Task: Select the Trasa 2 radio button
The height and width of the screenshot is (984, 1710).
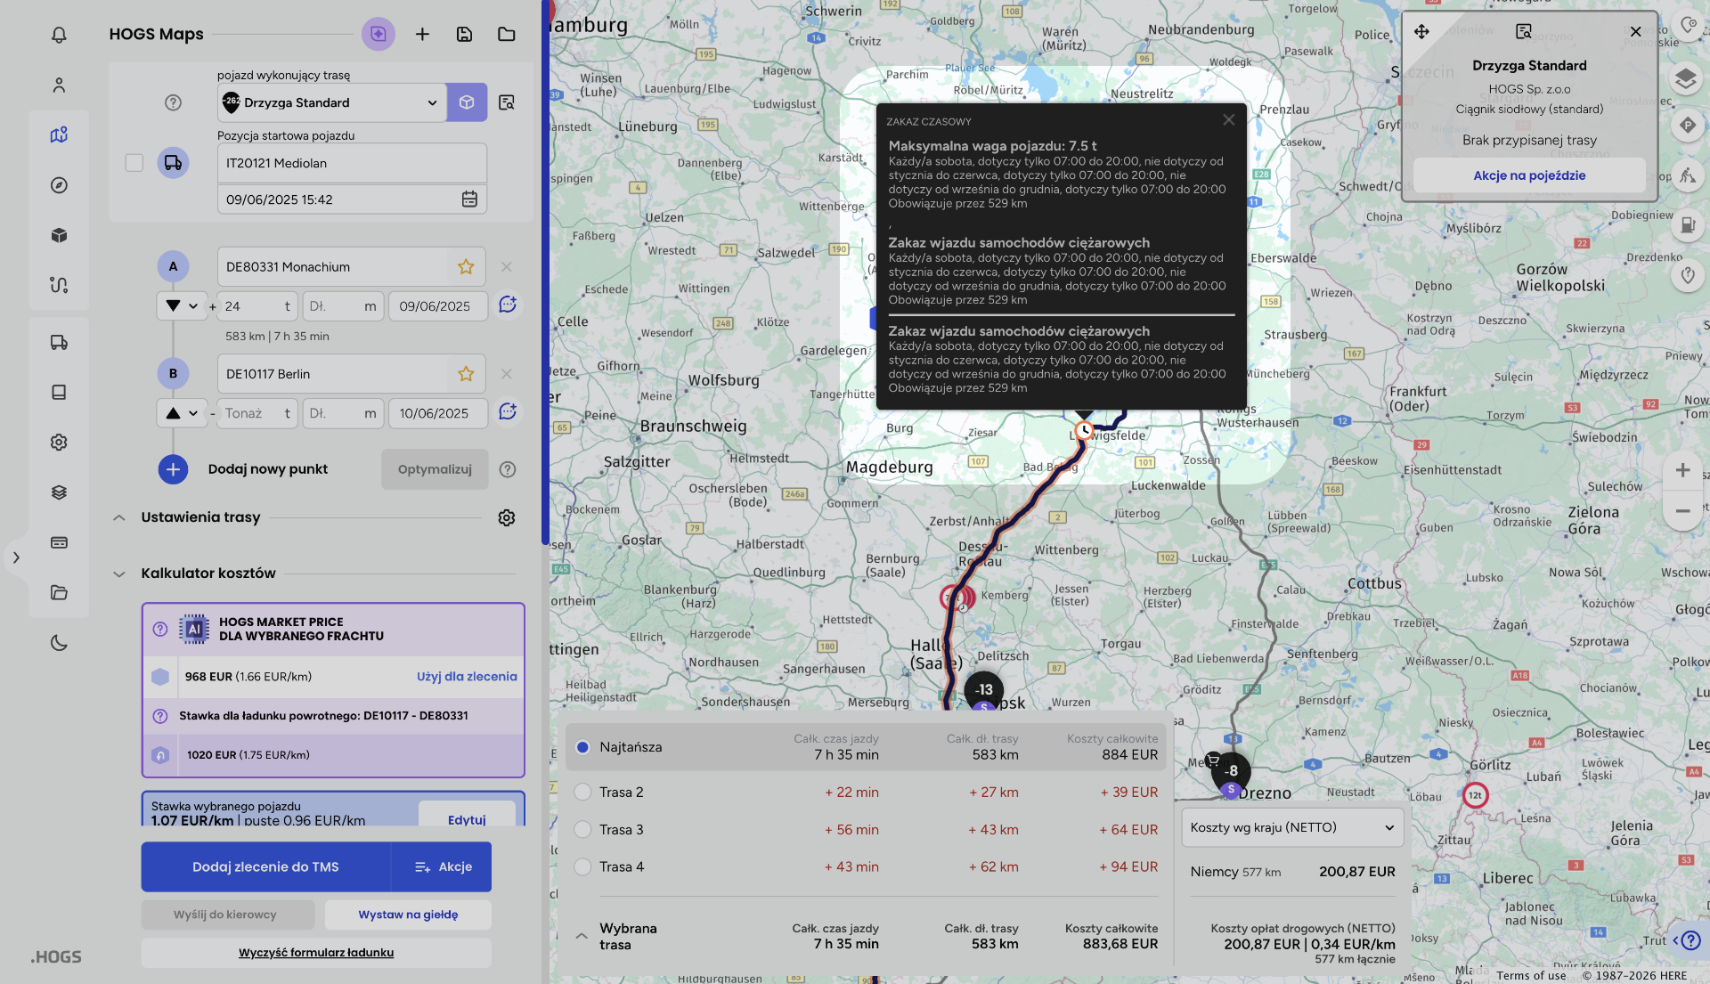Action: coord(582,792)
